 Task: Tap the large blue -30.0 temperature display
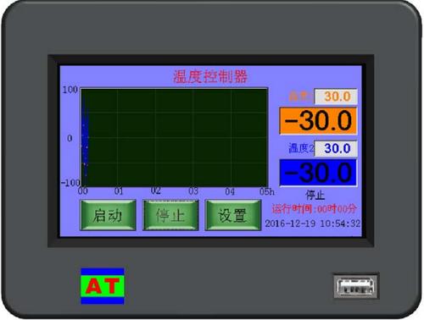tap(318, 173)
